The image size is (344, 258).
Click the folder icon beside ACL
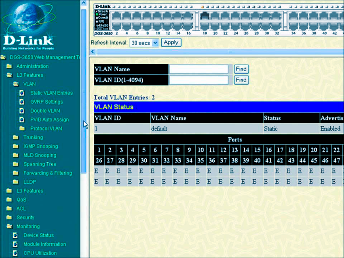(9, 208)
